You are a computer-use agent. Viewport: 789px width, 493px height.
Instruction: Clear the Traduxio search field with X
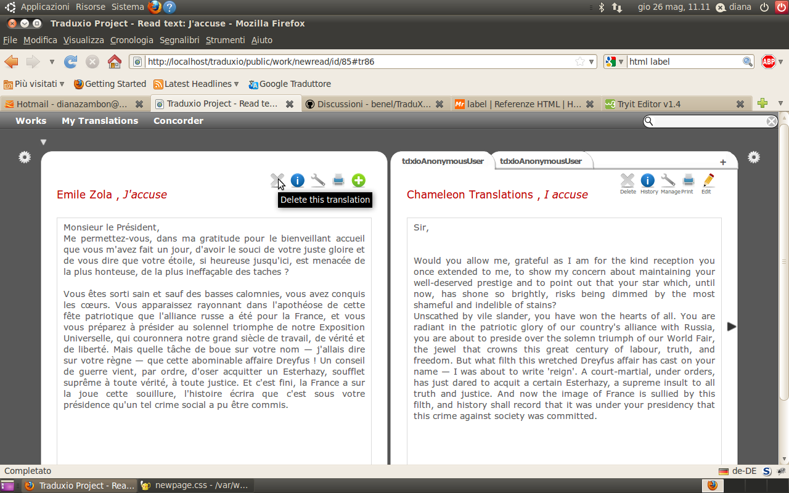(772, 121)
